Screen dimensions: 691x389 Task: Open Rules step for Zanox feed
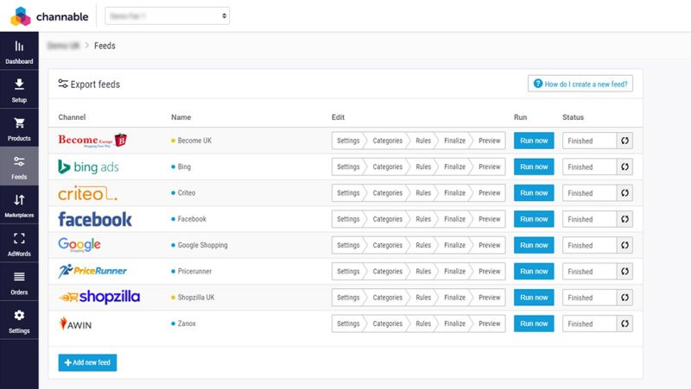coord(423,323)
